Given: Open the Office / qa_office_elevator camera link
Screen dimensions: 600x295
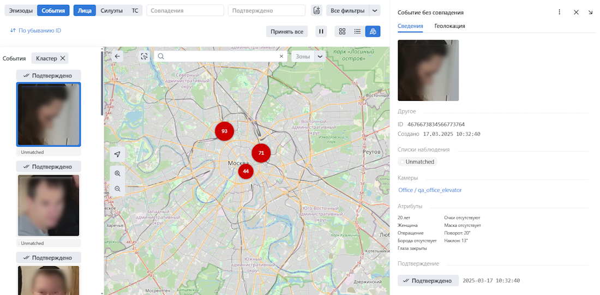Looking at the screenshot, I should 430,190.
